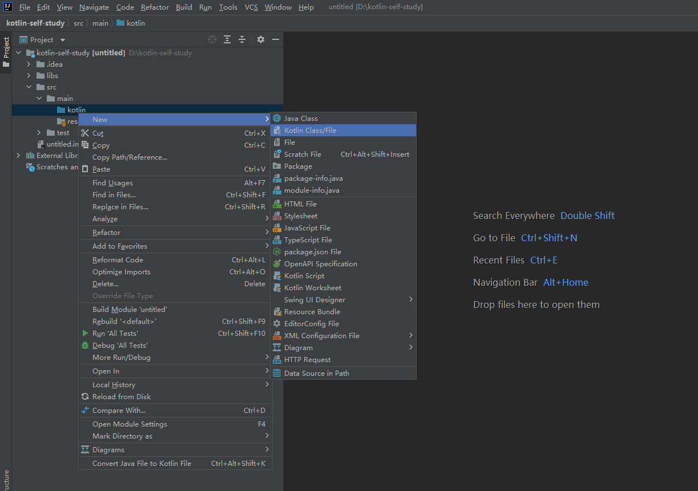The height and width of the screenshot is (491, 698).
Task: Select Find Usages in context menu
Action: click(x=175, y=183)
